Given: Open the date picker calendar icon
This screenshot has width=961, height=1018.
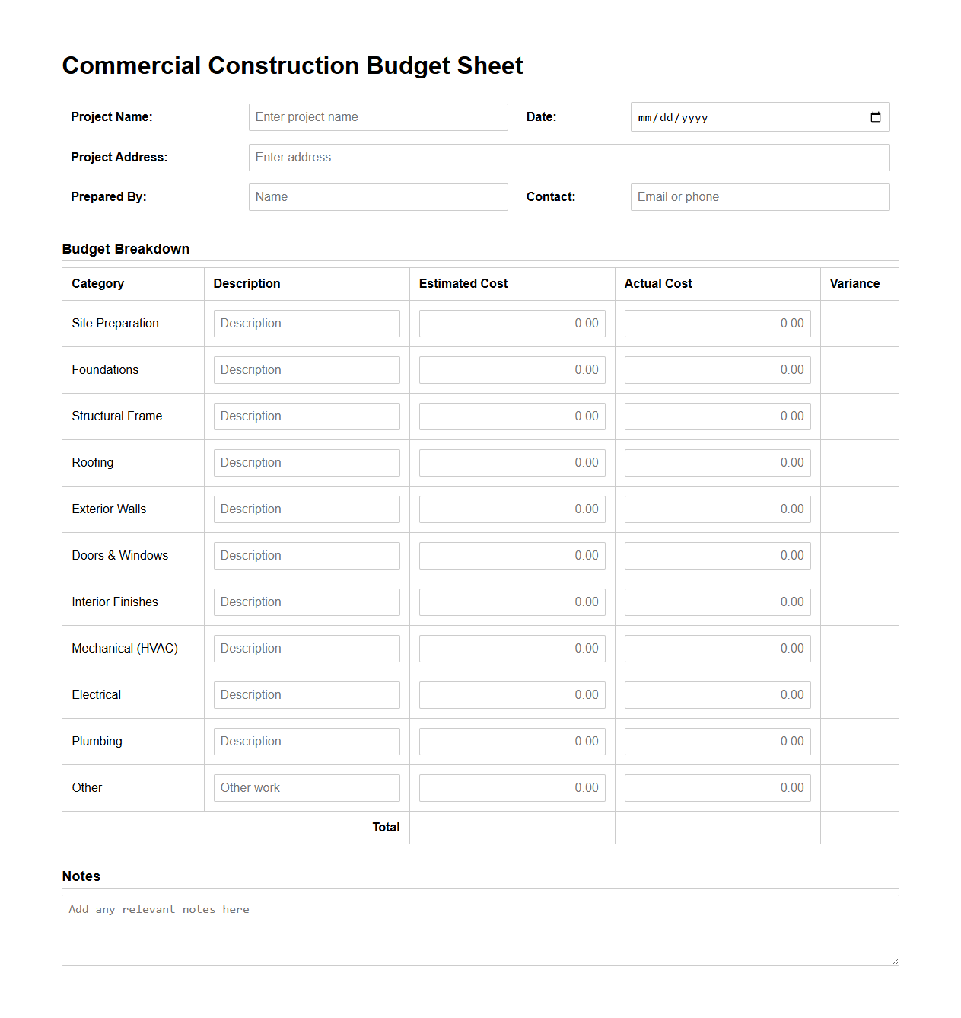Looking at the screenshot, I should pyautogui.click(x=875, y=116).
